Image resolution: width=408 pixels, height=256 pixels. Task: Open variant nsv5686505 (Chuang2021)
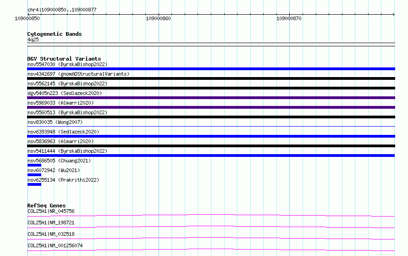click(x=59, y=161)
